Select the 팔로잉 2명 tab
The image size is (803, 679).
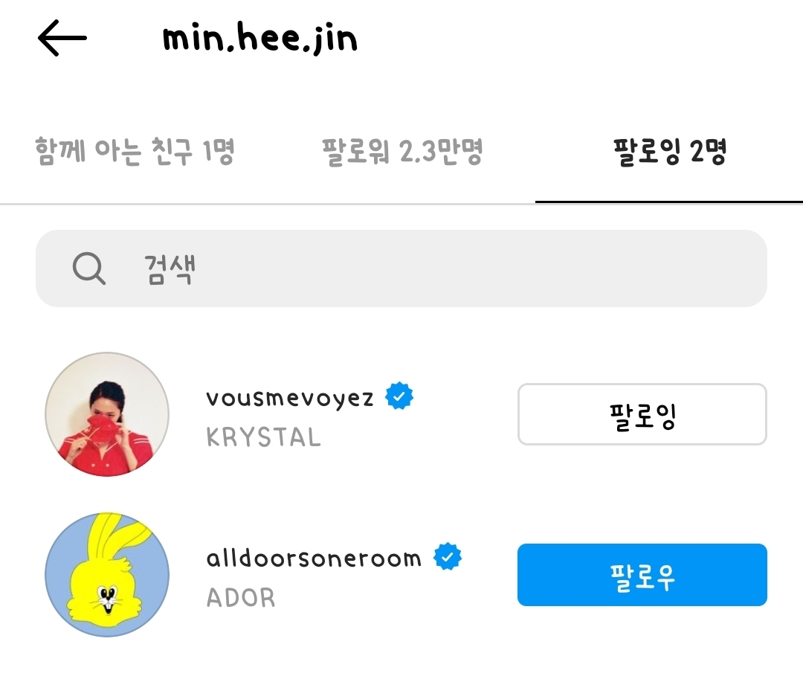[670, 152]
